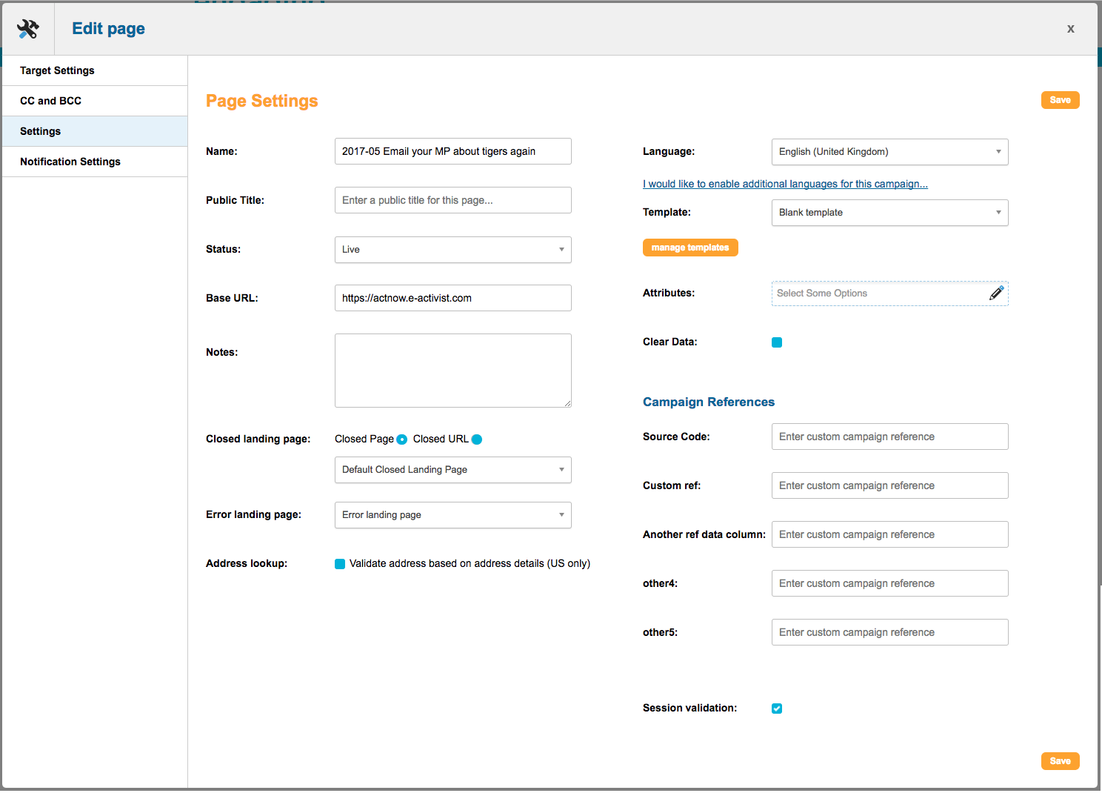This screenshot has width=1102, height=793.
Task: Click the wrench tools icon in header
Action: (x=28, y=29)
